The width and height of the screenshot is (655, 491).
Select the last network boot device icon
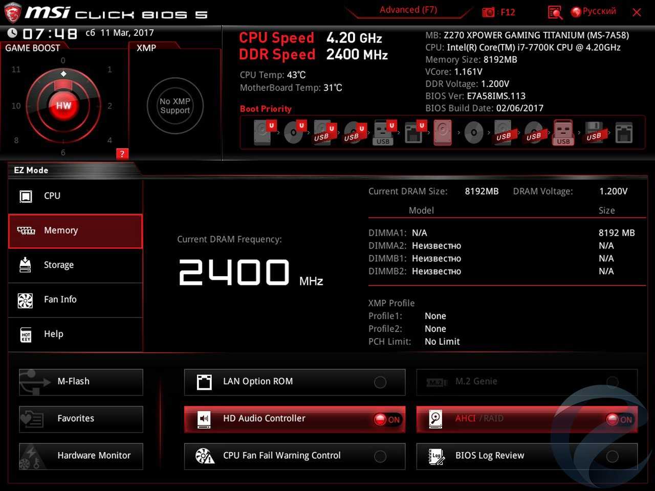coord(624,133)
